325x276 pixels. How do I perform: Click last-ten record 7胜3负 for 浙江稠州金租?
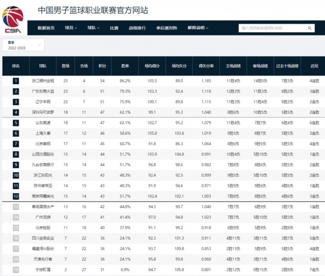pos(287,81)
